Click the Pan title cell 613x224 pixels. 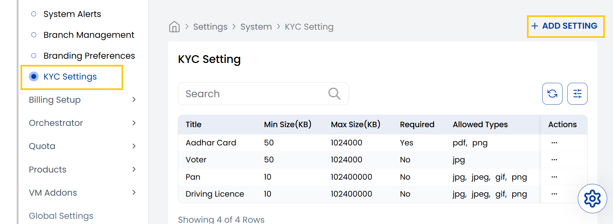coord(193,177)
